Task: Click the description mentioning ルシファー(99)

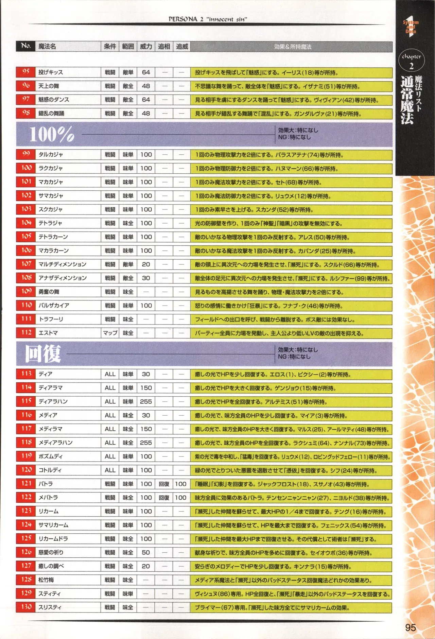Action: coord(293,279)
